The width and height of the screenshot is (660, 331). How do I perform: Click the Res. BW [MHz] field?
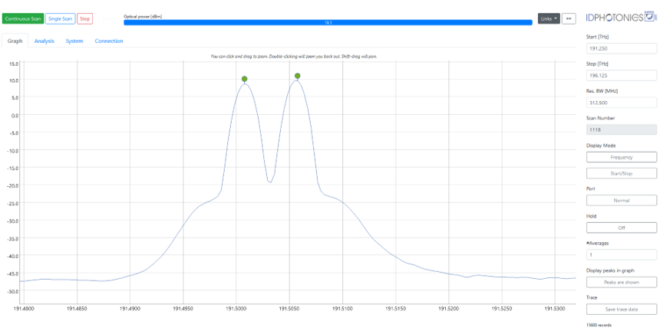coord(621,102)
